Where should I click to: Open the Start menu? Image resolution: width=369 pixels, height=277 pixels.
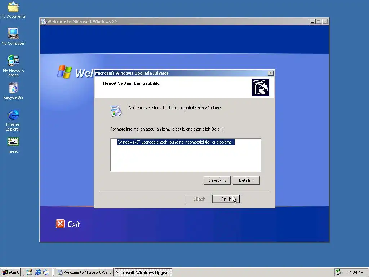tap(10, 273)
